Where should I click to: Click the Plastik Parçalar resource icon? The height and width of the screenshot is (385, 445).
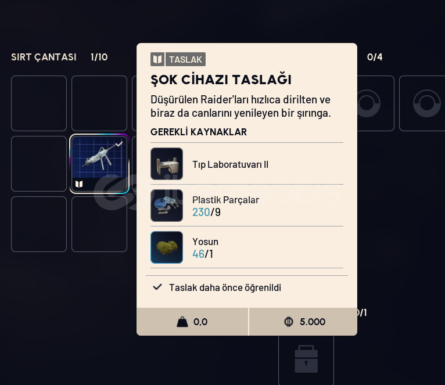pos(167,206)
